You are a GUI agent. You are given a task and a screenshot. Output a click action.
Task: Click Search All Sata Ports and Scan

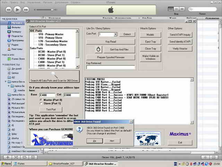coord(54,77)
